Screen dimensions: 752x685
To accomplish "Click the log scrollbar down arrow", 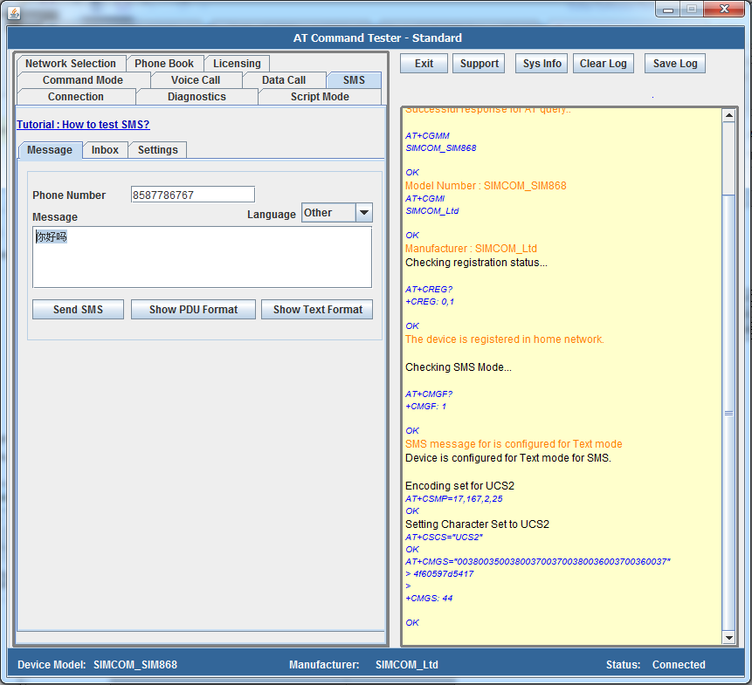I will coord(729,638).
